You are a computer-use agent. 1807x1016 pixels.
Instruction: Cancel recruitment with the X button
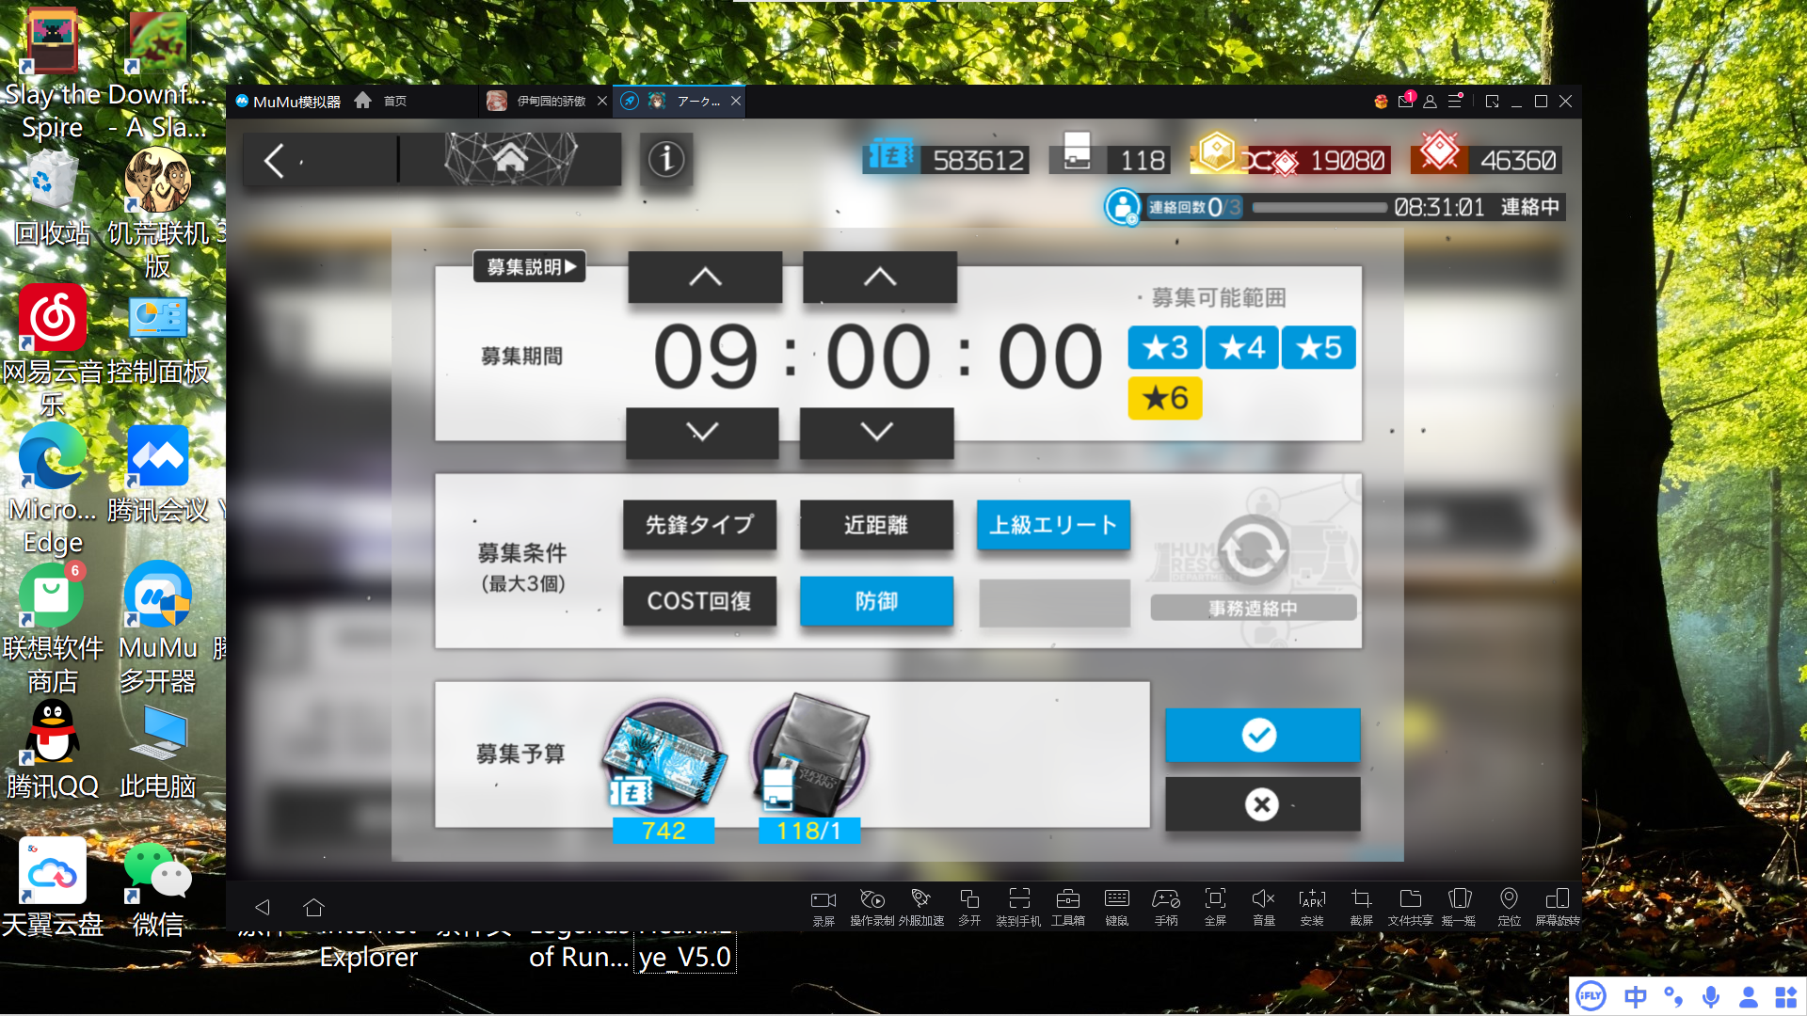[x=1262, y=804]
